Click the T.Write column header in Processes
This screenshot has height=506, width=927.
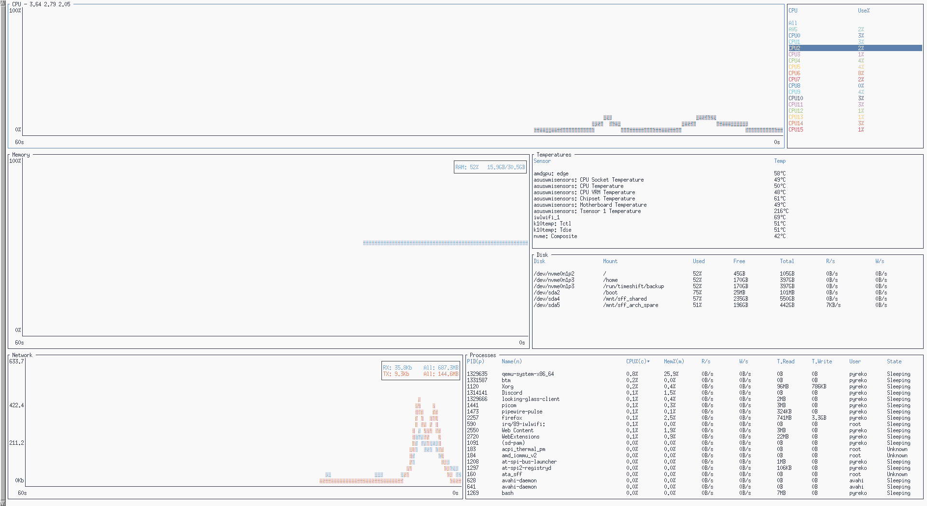[821, 361]
